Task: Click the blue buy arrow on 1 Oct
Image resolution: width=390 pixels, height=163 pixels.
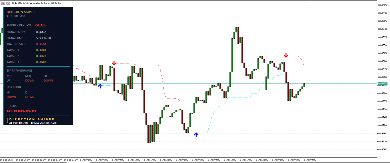Action: click(x=100, y=86)
